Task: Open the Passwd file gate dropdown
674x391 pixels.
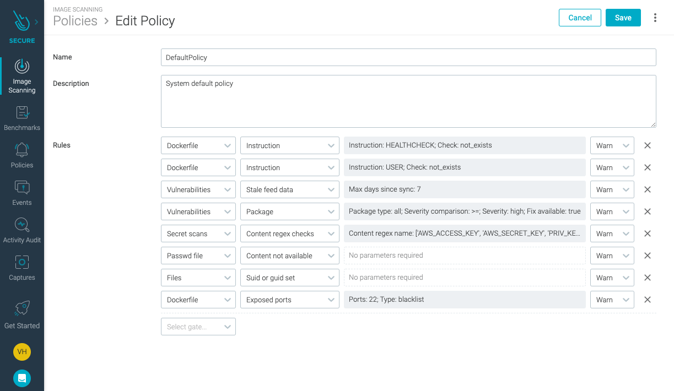Action: point(198,256)
